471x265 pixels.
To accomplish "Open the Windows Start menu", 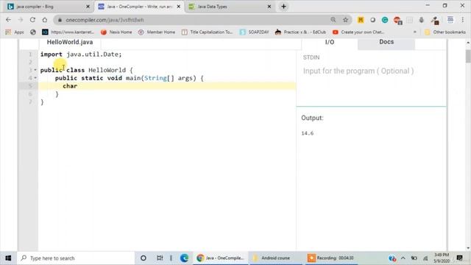I will [x=8, y=258].
